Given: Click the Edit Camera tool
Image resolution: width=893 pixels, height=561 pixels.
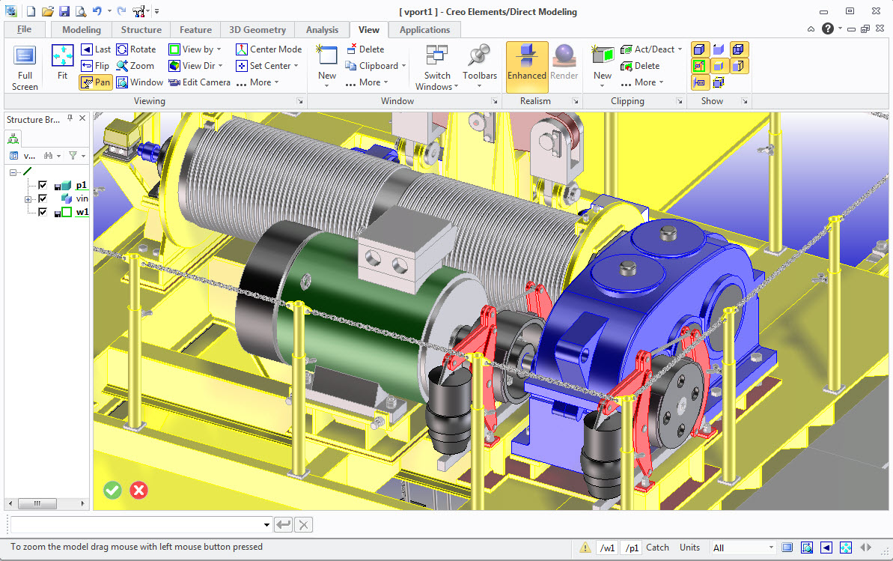Looking at the screenshot, I should point(199,82).
